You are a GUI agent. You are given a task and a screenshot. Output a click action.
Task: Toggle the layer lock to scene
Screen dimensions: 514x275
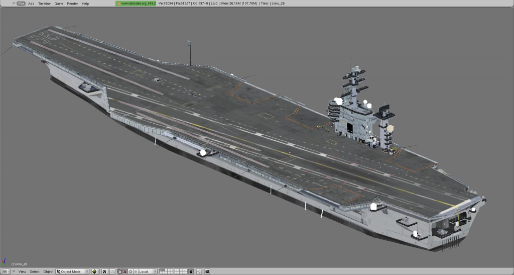point(191,271)
